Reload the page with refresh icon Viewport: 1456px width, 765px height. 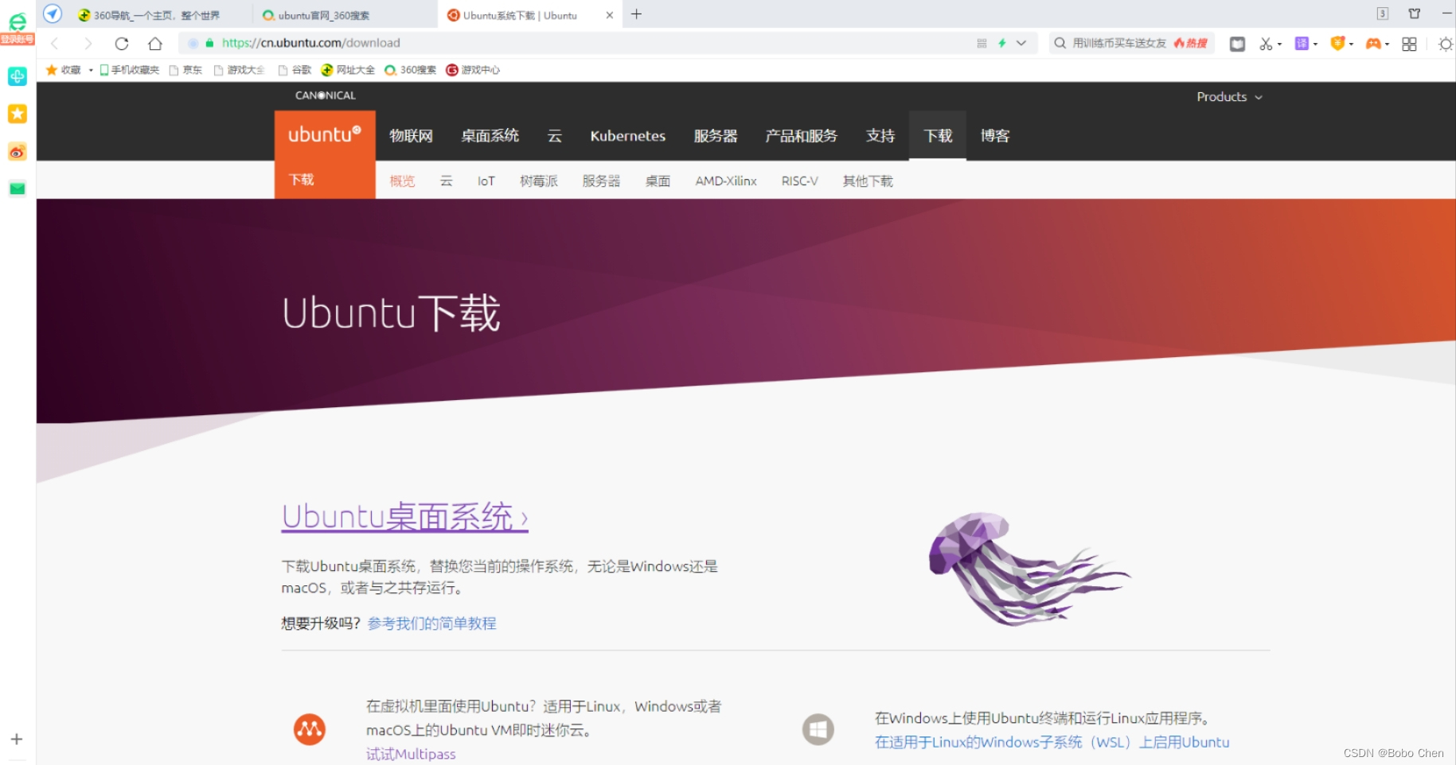pyautogui.click(x=122, y=43)
